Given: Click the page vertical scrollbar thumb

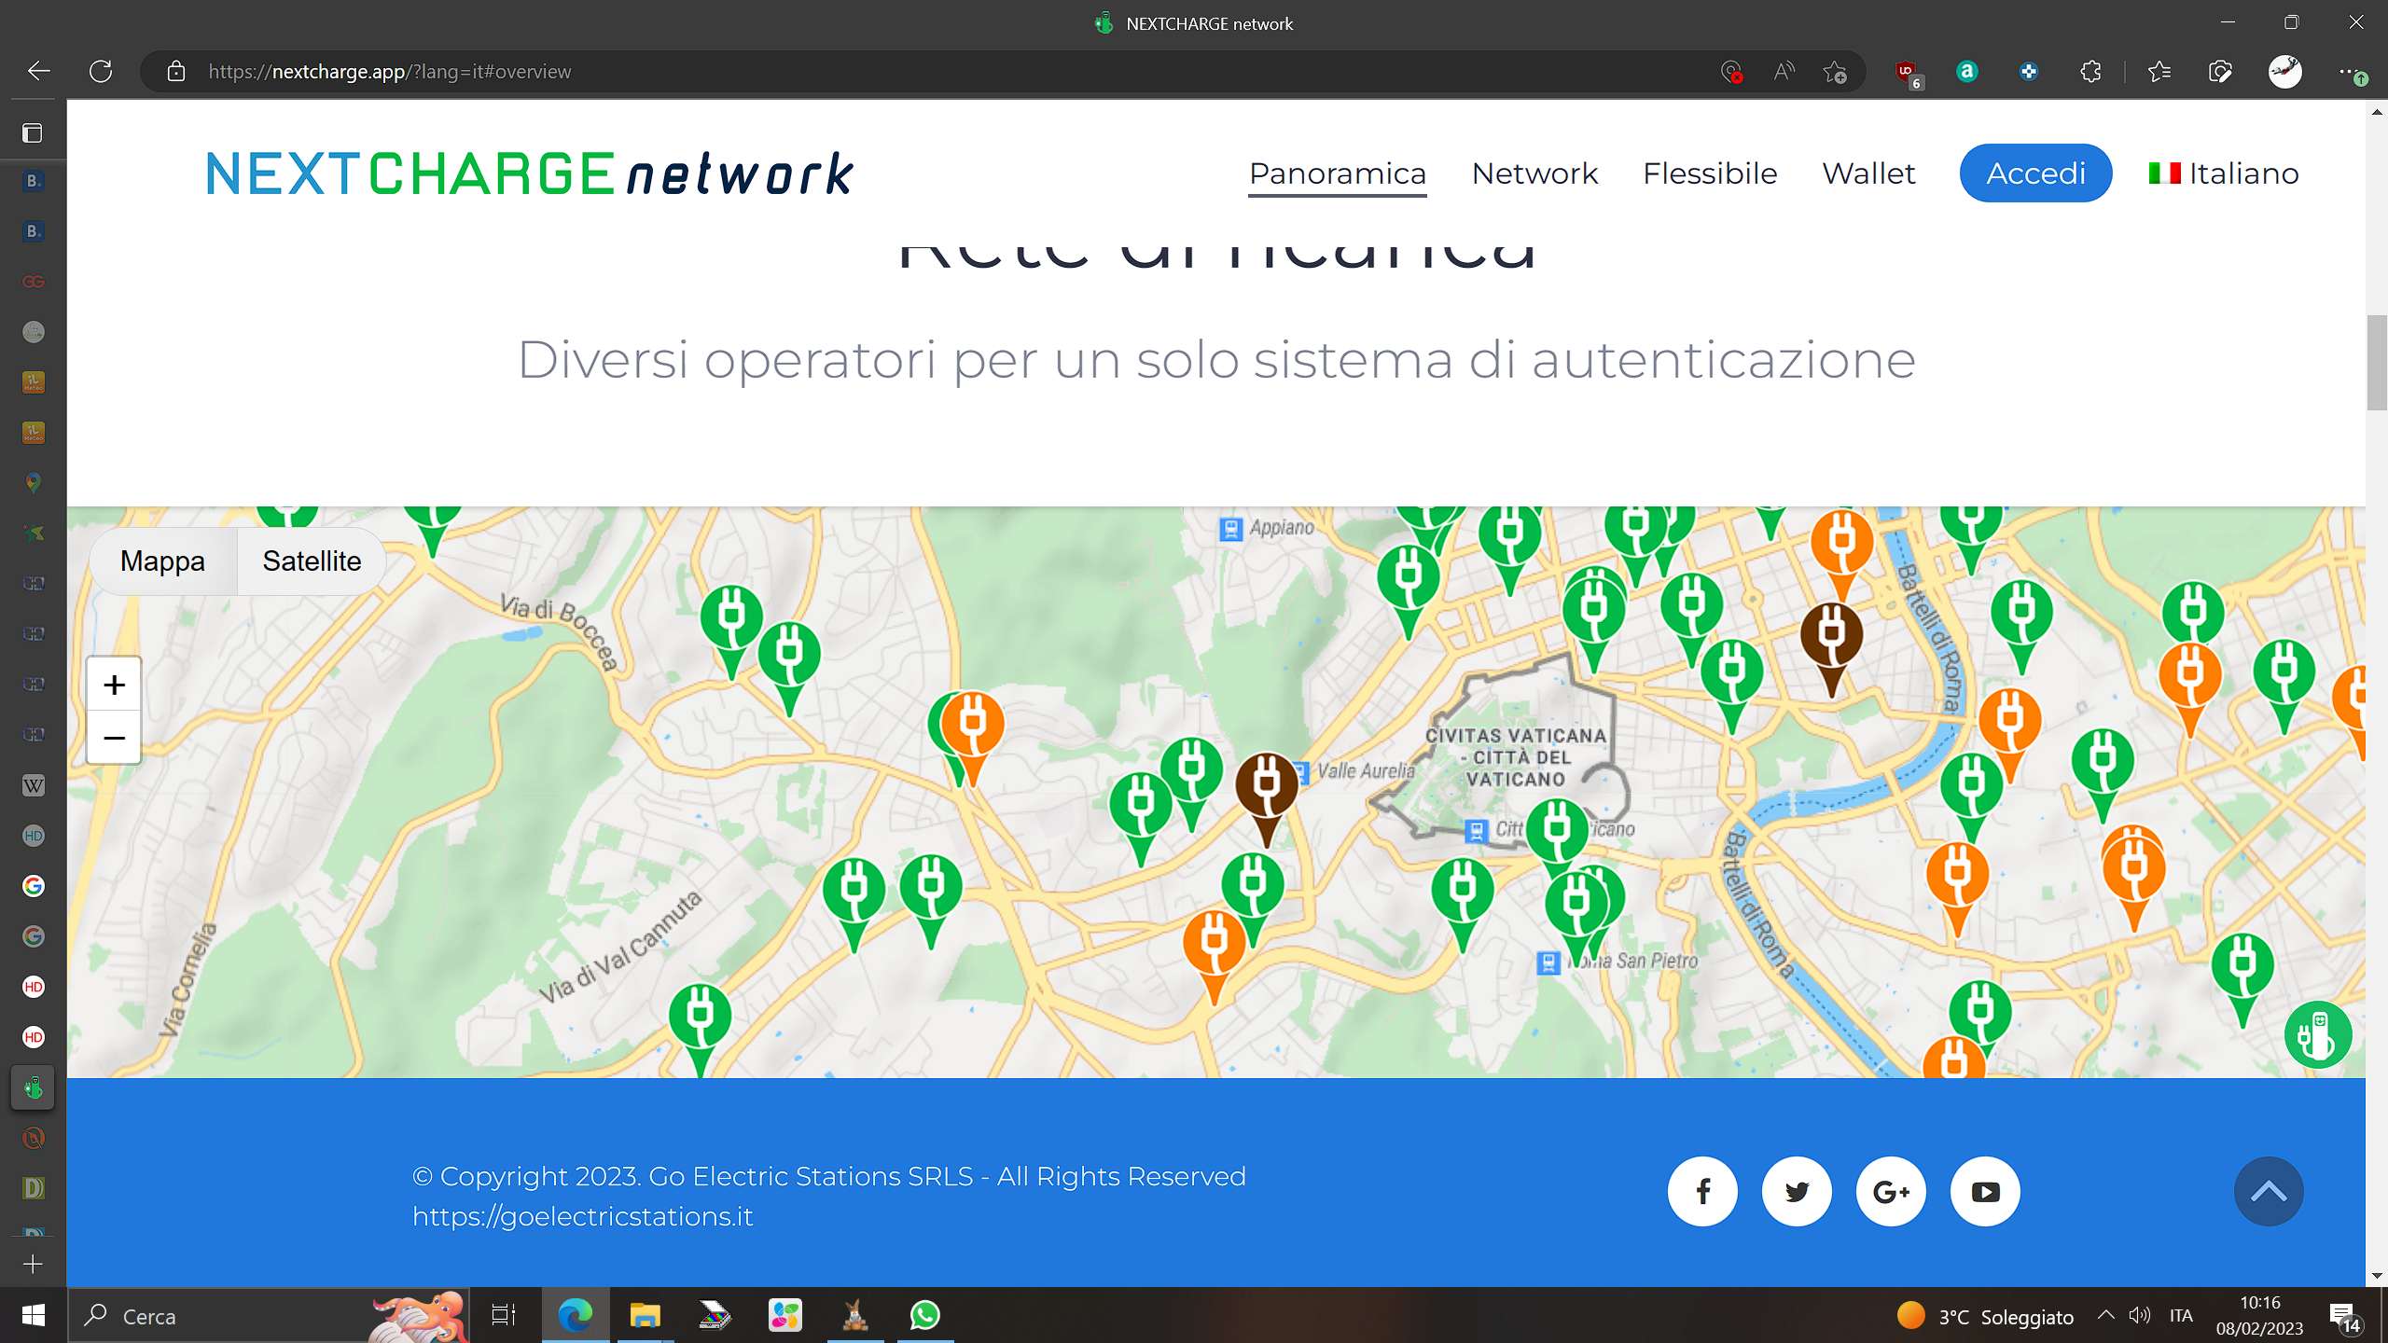Looking at the screenshot, I should pyautogui.click(x=2377, y=363).
